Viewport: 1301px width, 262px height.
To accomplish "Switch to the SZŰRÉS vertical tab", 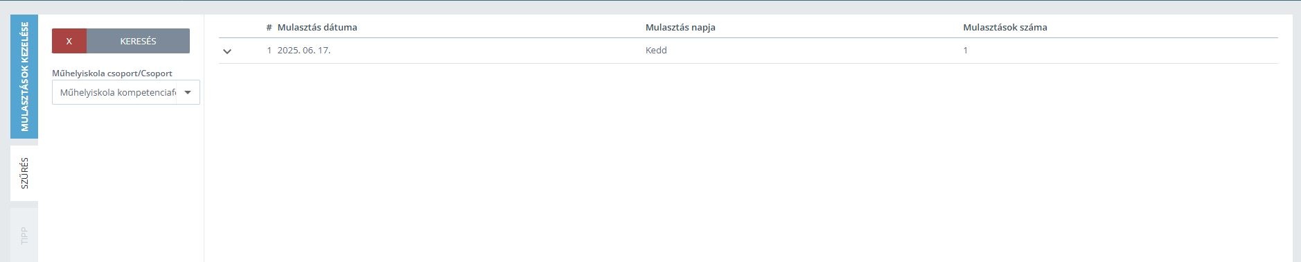I will (24, 173).
